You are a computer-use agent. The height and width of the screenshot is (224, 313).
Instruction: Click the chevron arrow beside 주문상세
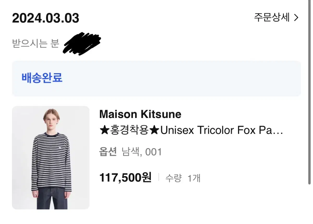296,18
